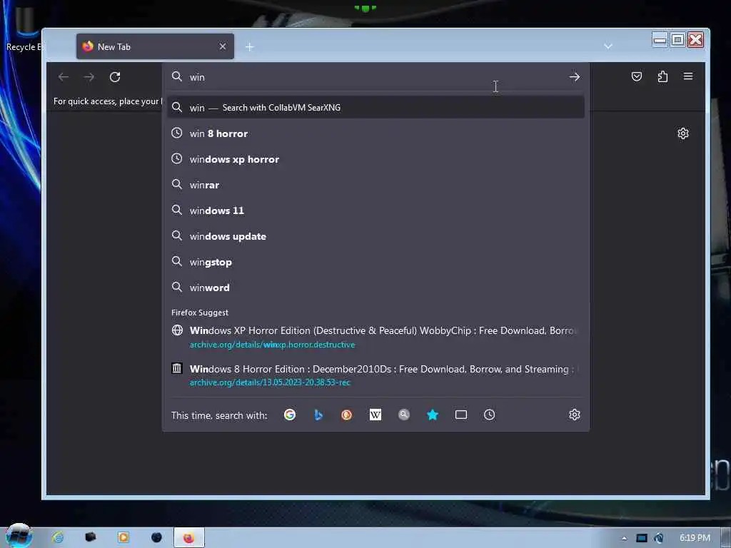The width and height of the screenshot is (731, 548).
Task: Show hidden system tray icons
Action: pyautogui.click(x=624, y=538)
